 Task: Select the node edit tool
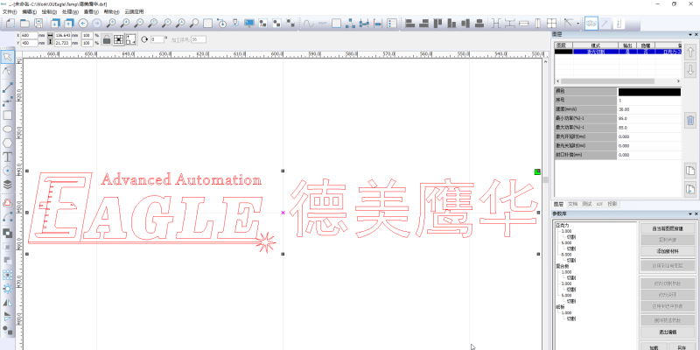(8, 72)
